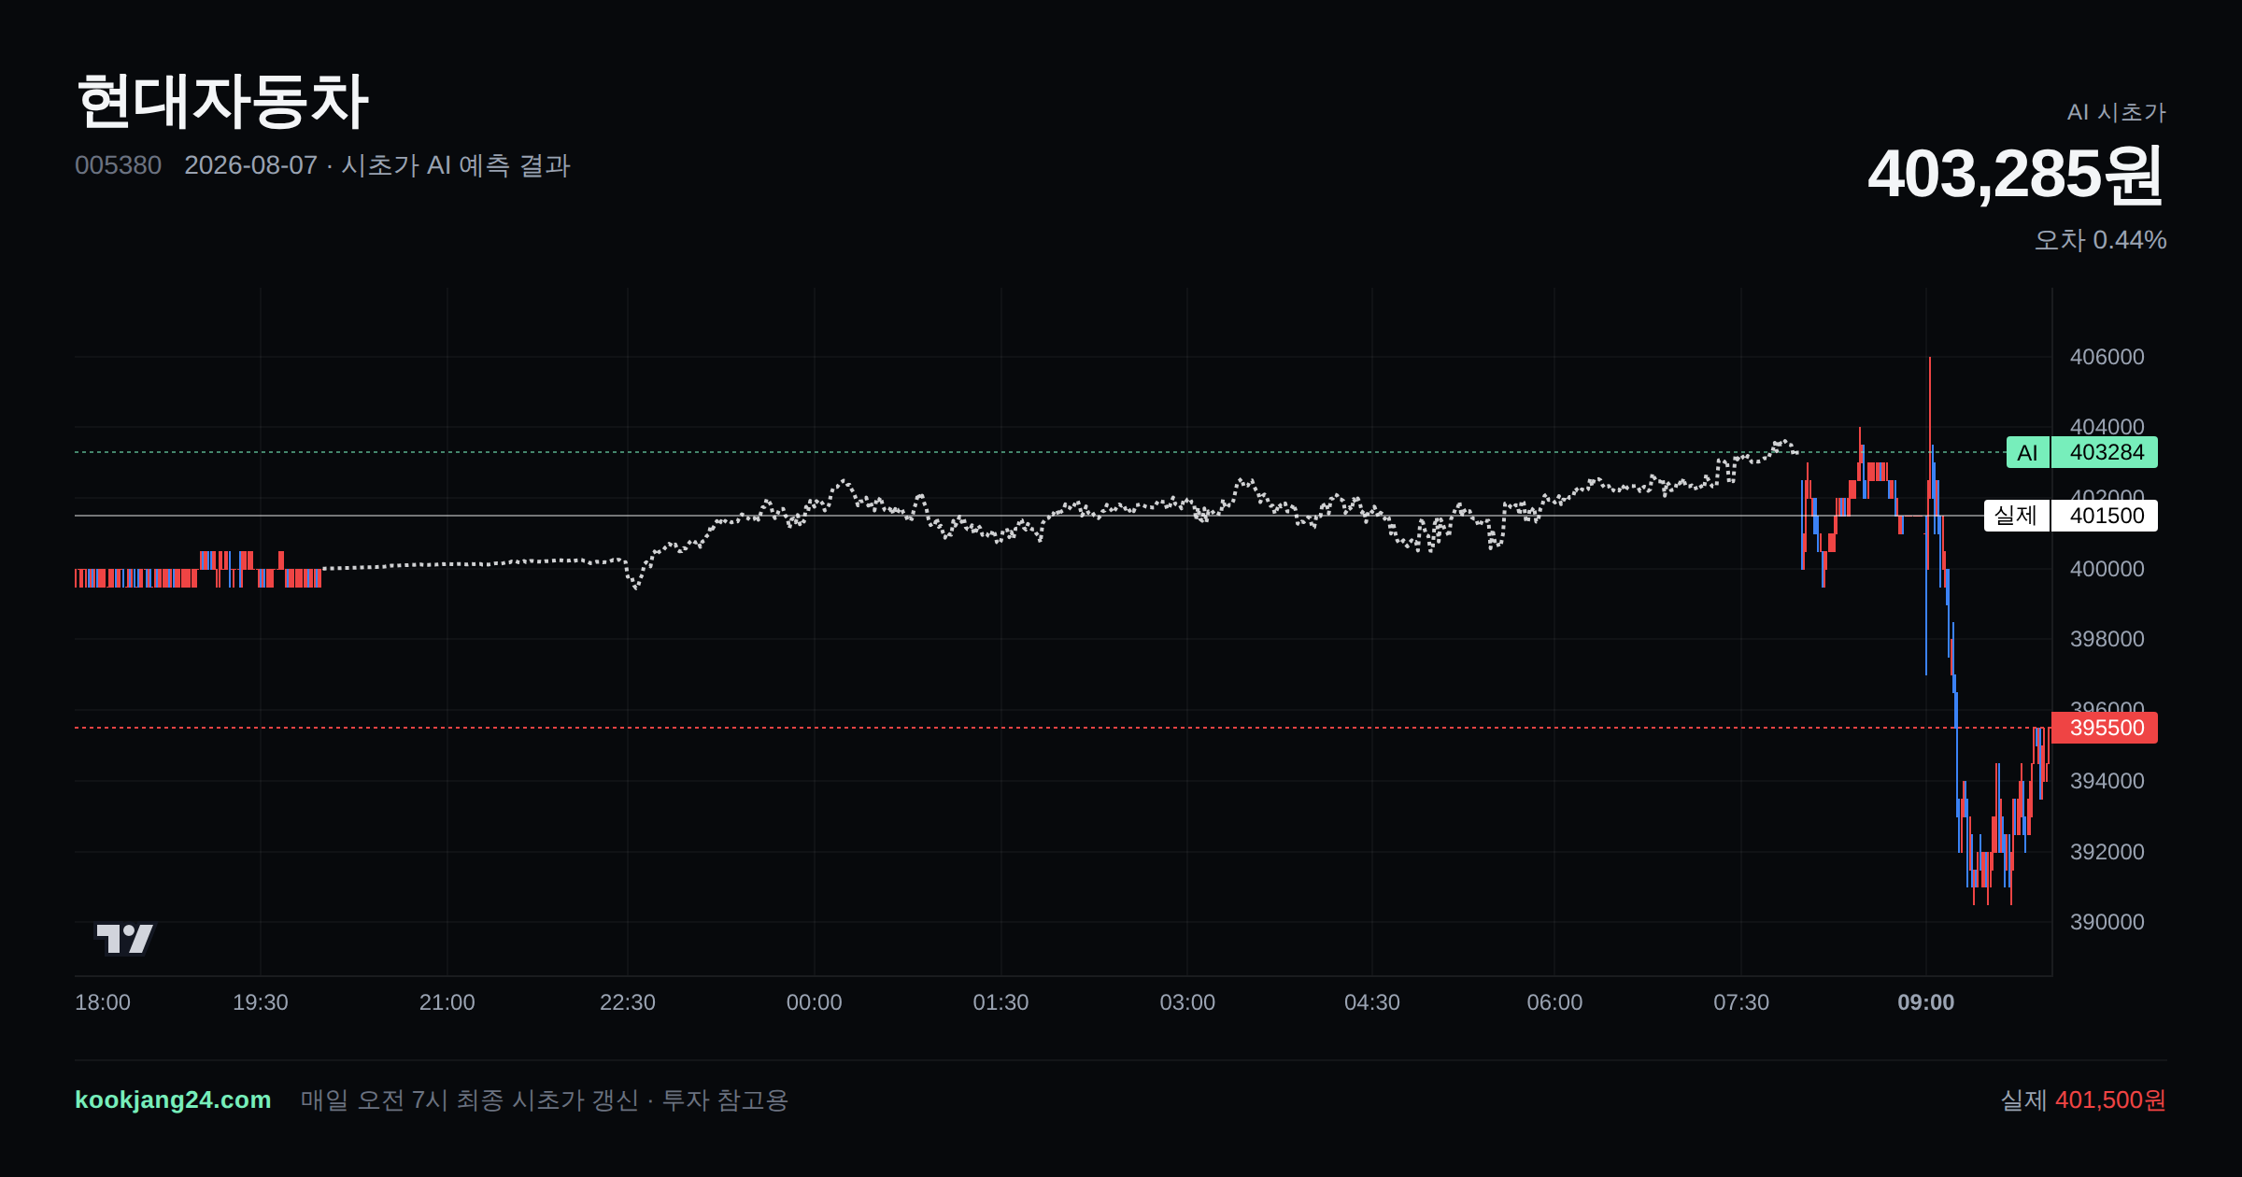Click the stock code 005380
This screenshot has width=2242, height=1177.
118,165
